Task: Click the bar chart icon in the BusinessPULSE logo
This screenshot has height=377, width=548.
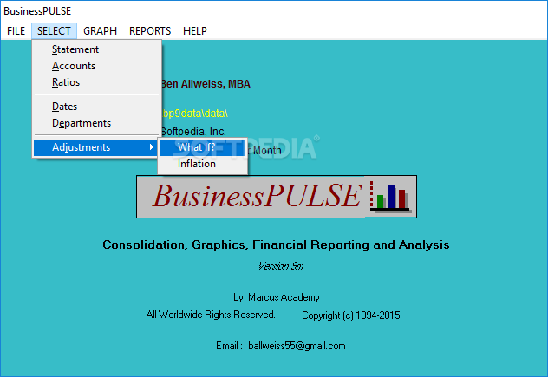Action: (x=390, y=197)
